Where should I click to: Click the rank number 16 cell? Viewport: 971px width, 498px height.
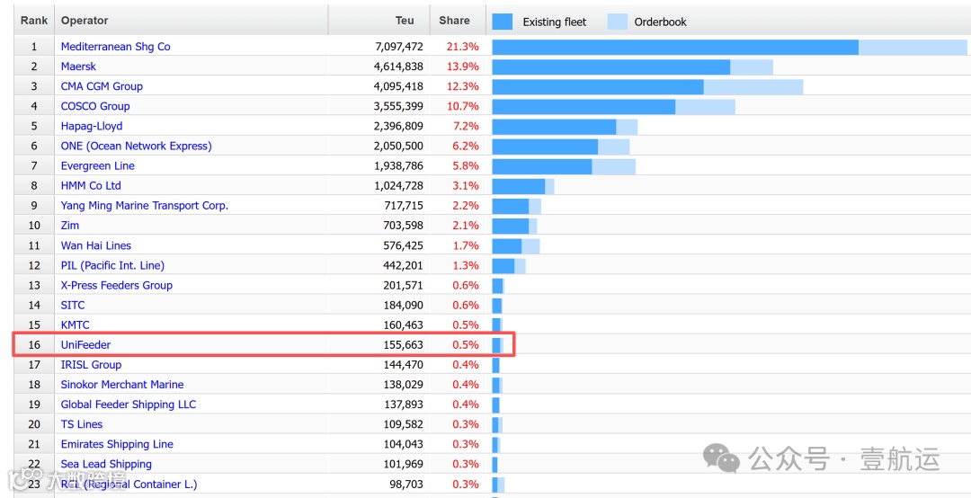click(x=34, y=344)
